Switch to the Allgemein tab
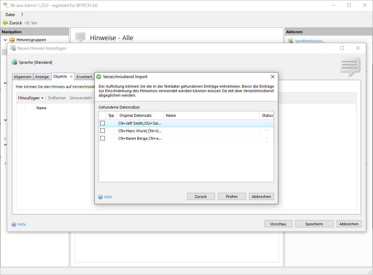Screen dimensions: 373x275 pyautogui.click(x=23, y=77)
